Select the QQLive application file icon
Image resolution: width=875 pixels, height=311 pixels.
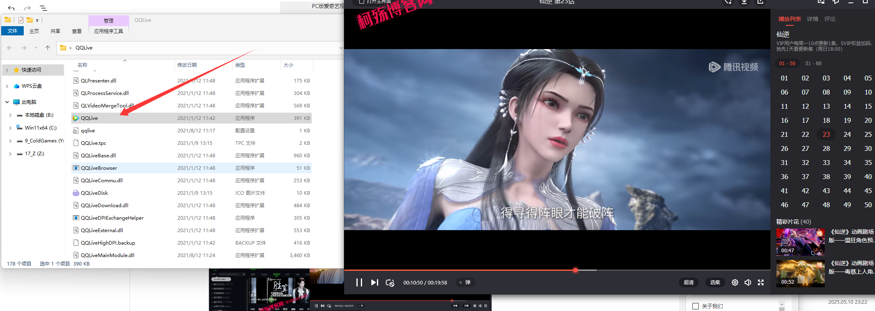tap(76, 118)
